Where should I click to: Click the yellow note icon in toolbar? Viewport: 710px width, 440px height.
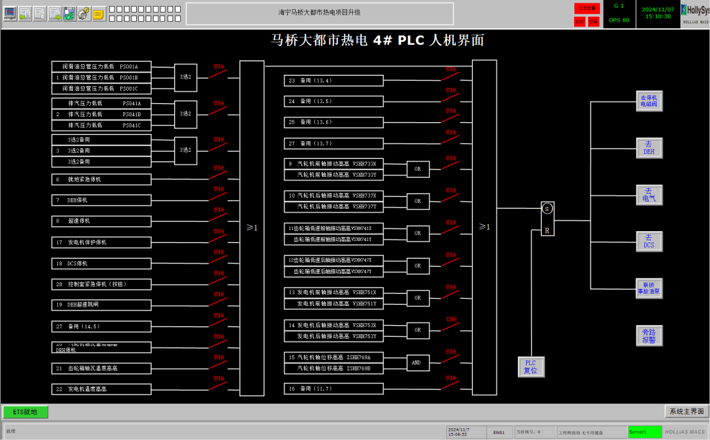99,13
